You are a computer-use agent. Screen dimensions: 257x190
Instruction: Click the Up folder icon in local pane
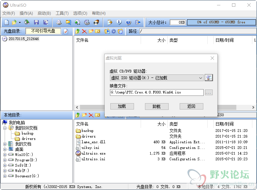point(78,115)
